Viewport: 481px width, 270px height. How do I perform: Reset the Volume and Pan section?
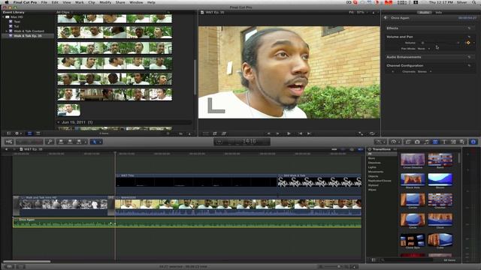[x=469, y=37]
